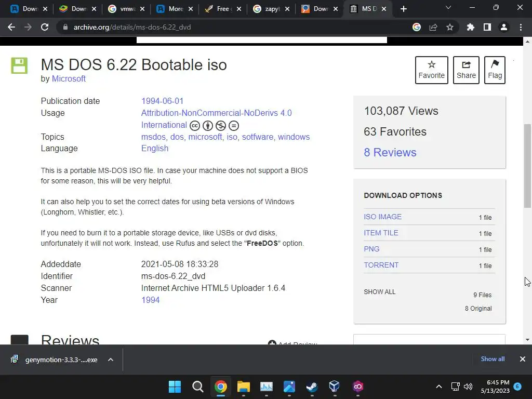Open taskbar Search

point(197,387)
